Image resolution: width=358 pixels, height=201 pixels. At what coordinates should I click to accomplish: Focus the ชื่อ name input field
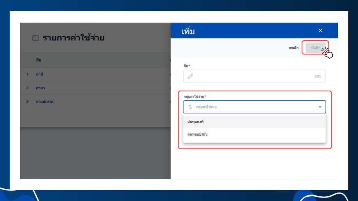254,76
